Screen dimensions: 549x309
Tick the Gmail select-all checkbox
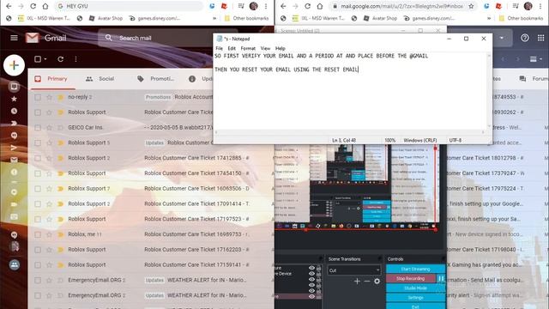pos(38,59)
